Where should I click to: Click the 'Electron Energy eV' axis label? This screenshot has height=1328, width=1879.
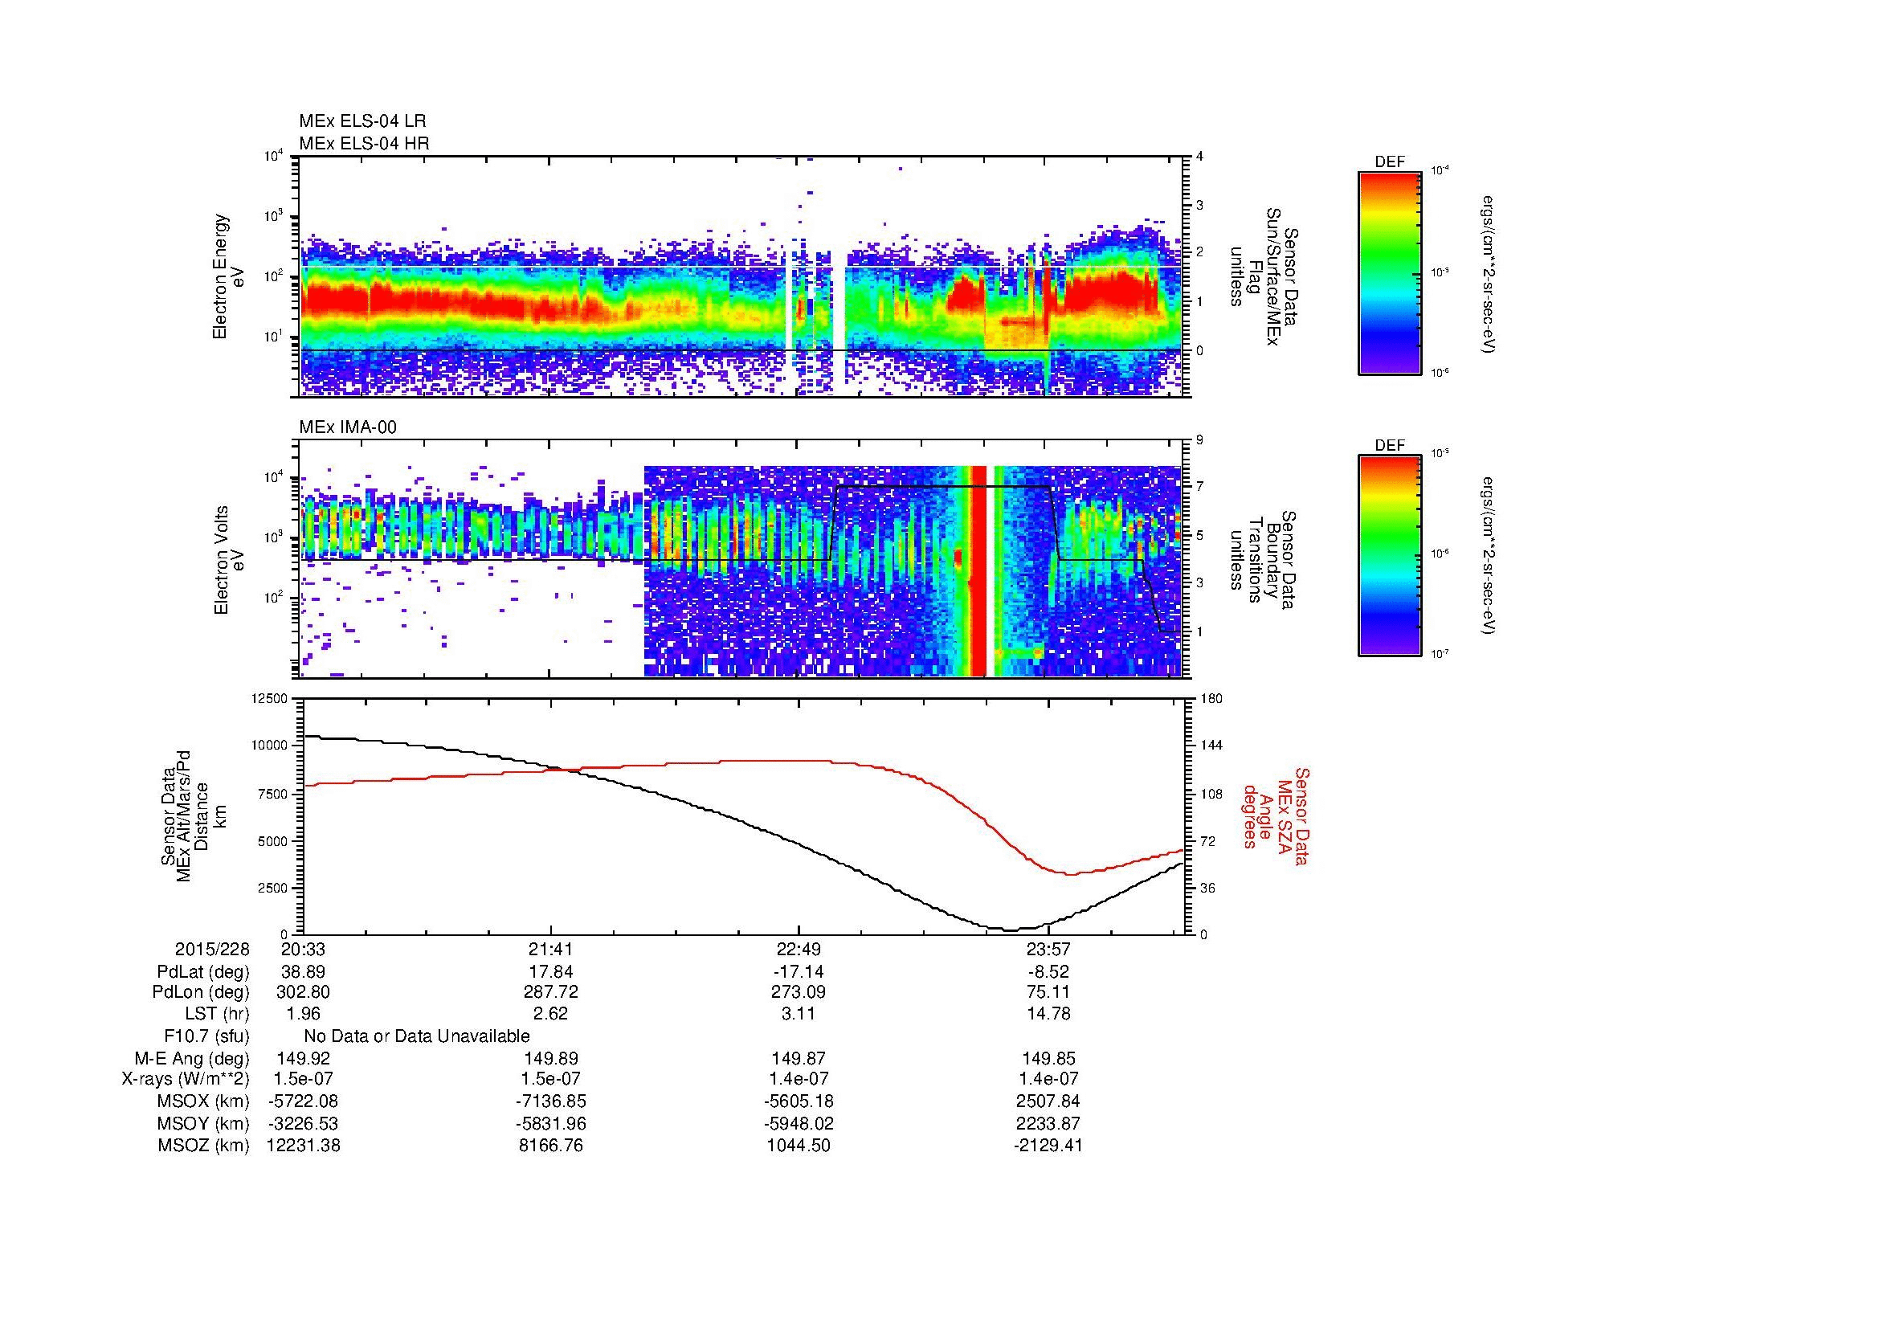coord(228,276)
